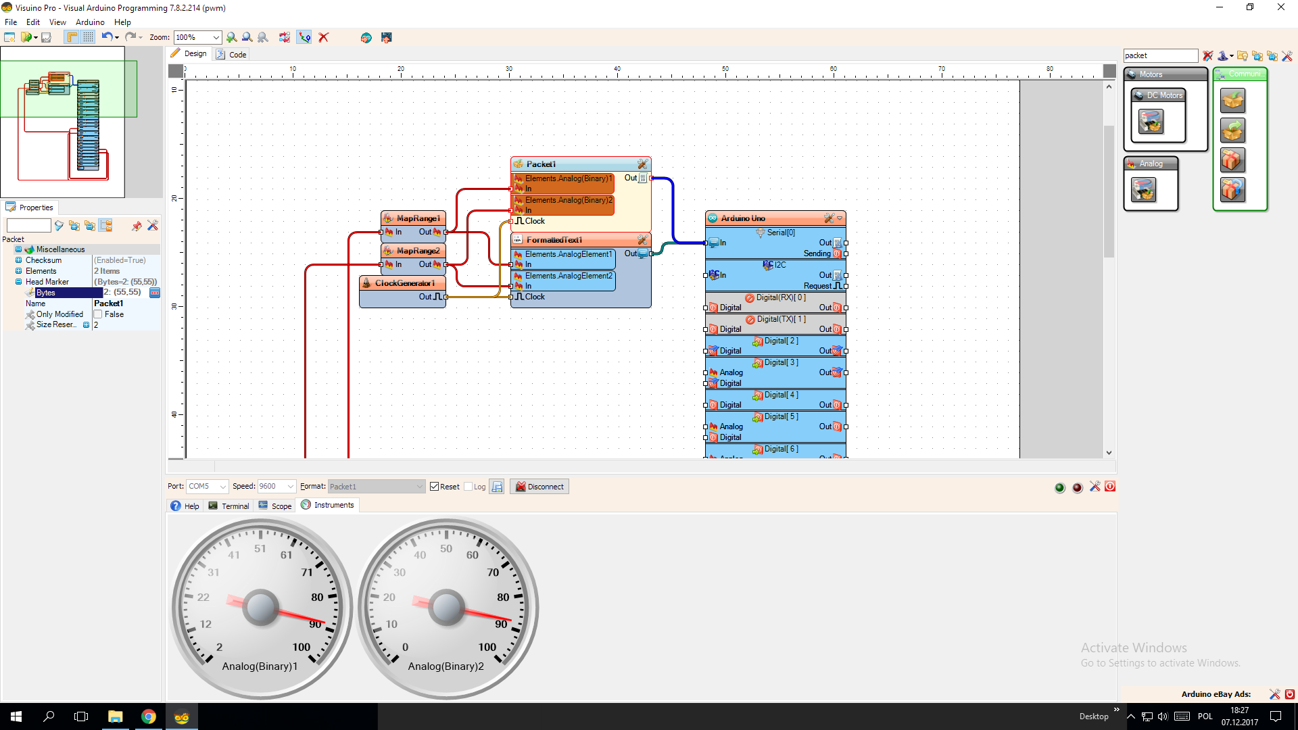This screenshot has width=1298, height=730.
Task: Collapse the Miscellaneous property group
Action: tap(19, 249)
